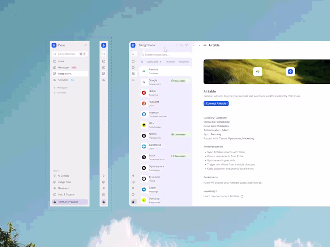Click the messages icon in the Integrations window's left rail
Image resolution: width=330 pixels, height=247 pixels.
click(x=133, y=68)
